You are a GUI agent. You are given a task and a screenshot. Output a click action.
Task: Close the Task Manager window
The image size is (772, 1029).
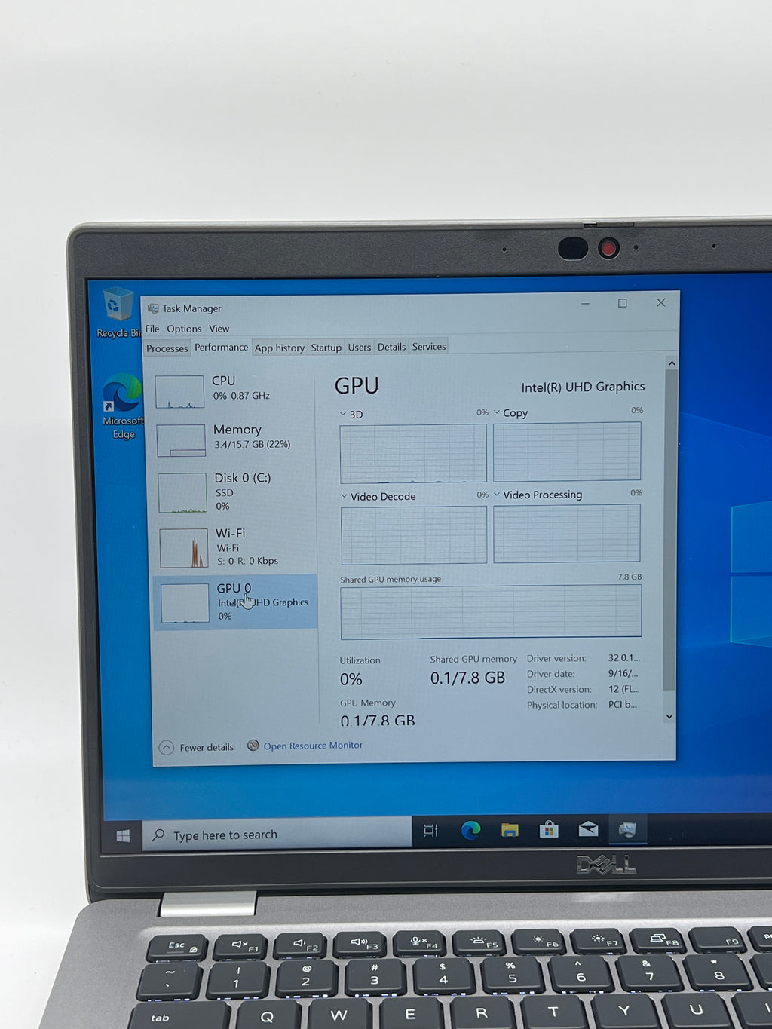(661, 302)
